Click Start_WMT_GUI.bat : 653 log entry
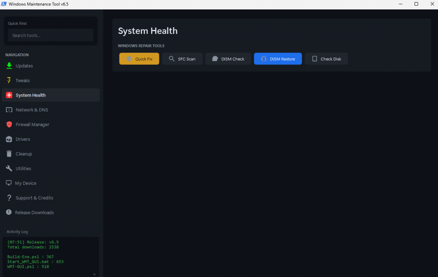438x277 pixels. 36,262
